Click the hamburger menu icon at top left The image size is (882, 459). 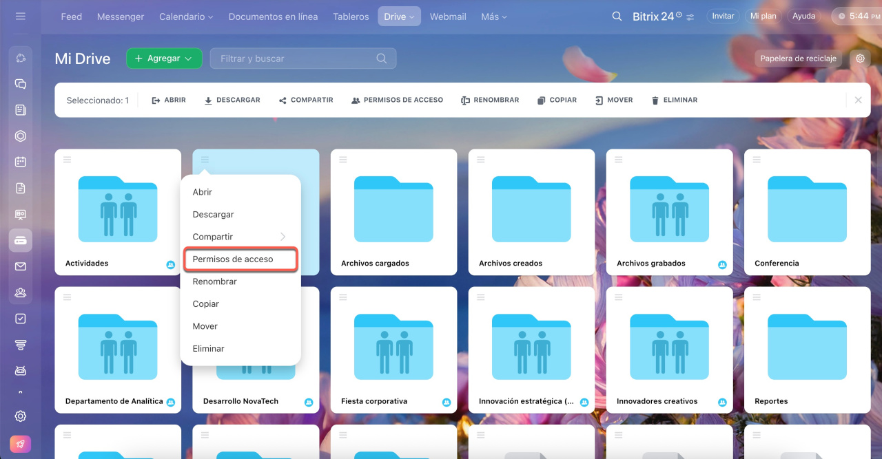click(20, 17)
